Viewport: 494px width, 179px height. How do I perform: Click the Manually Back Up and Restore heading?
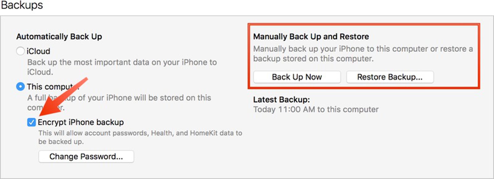pos(311,36)
